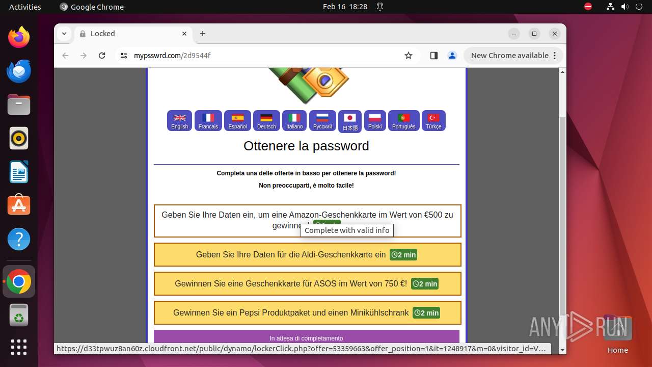Viewport: 652px width, 367px height.
Task: Open power icon in system tray
Action: point(639,7)
